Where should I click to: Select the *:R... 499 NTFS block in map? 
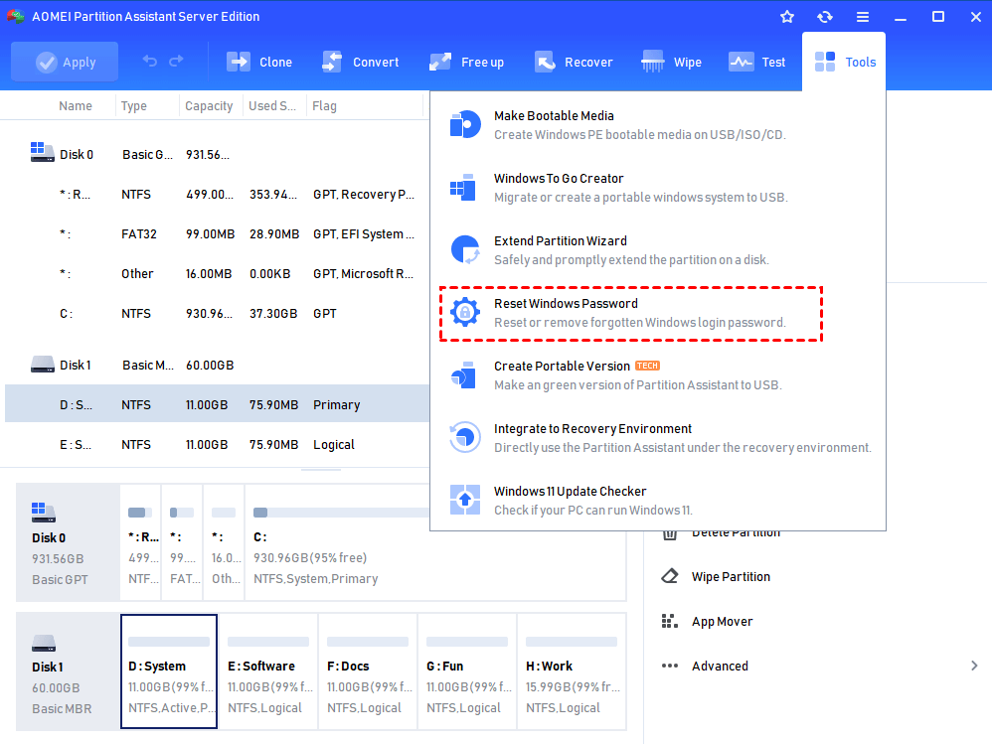(140, 542)
